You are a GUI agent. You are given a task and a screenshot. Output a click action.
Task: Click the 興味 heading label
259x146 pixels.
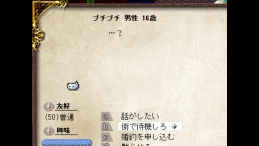point(63,131)
